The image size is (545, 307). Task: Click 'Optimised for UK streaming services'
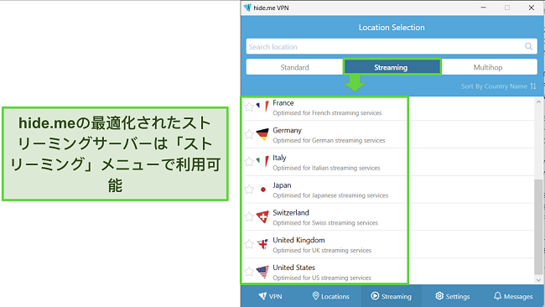pos(322,250)
